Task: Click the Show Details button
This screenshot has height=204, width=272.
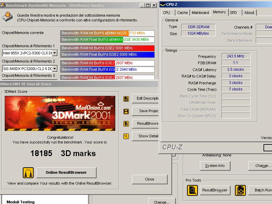Action: (146, 136)
